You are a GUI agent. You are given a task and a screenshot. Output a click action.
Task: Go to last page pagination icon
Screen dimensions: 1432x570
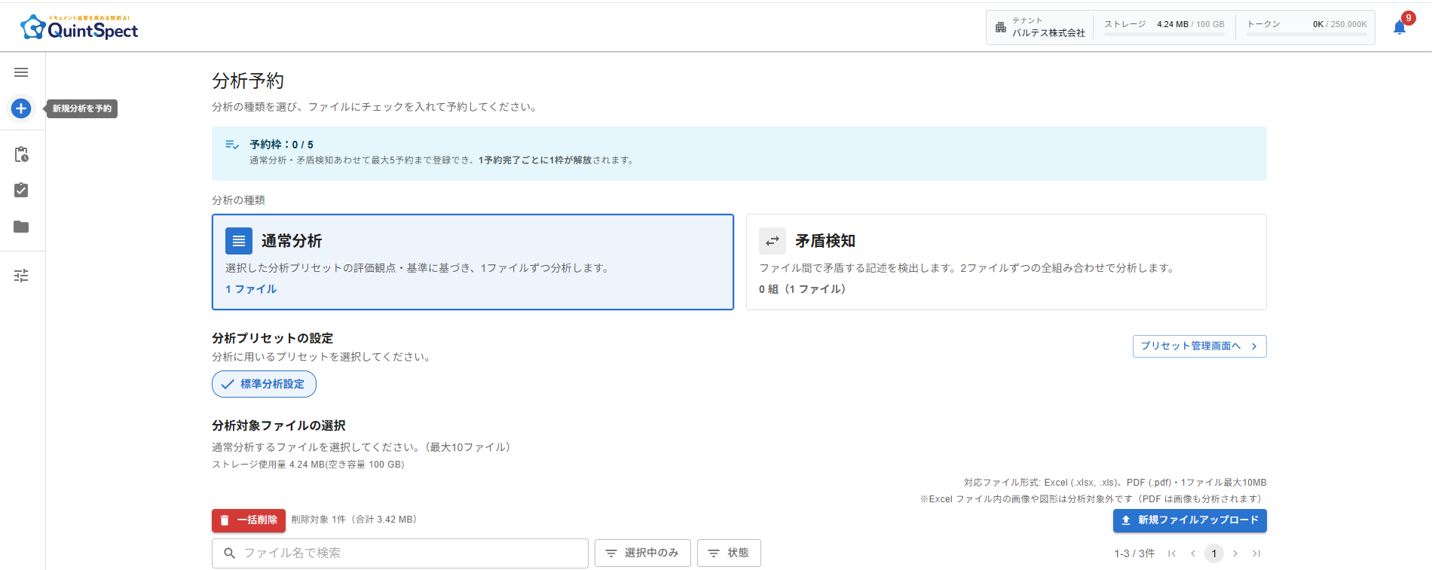pos(1256,553)
